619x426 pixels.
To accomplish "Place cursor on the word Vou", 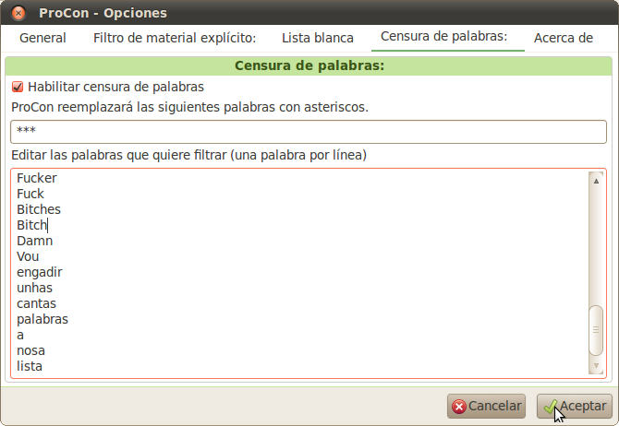I will [x=28, y=256].
